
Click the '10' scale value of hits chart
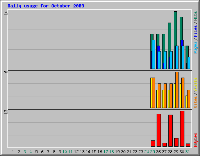tap(6, 13)
